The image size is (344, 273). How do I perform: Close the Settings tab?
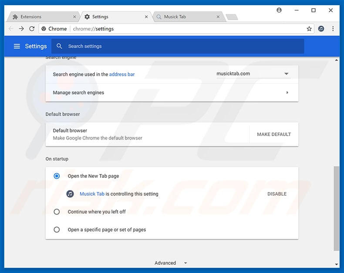pyautogui.click(x=146, y=17)
